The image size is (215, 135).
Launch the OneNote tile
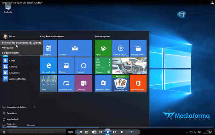[84, 83]
